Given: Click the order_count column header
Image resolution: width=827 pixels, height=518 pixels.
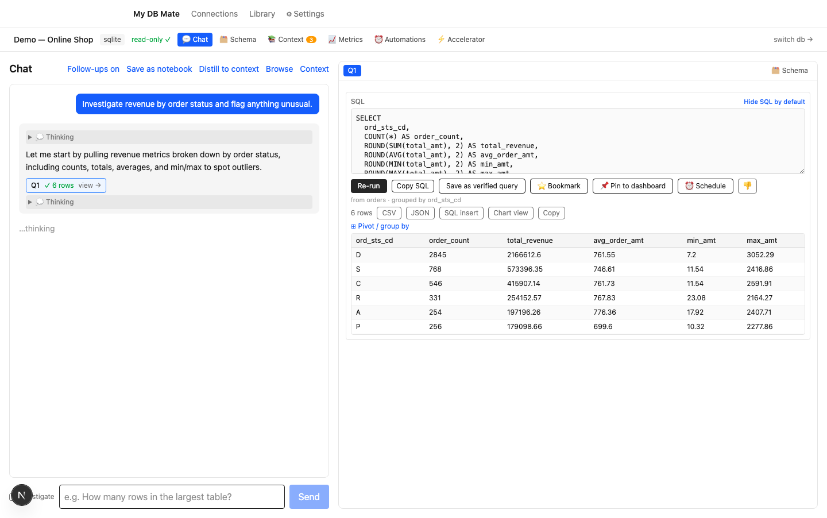Looking at the screenshot, I should pyautogui.click(x=449, y=241).
